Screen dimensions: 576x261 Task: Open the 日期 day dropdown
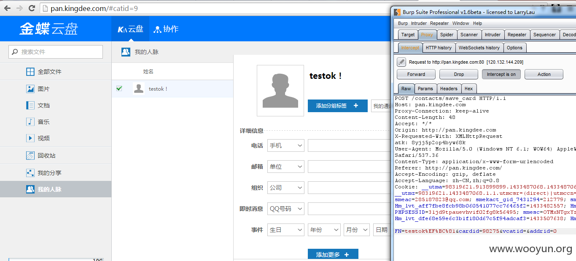[x=382, y=230]
